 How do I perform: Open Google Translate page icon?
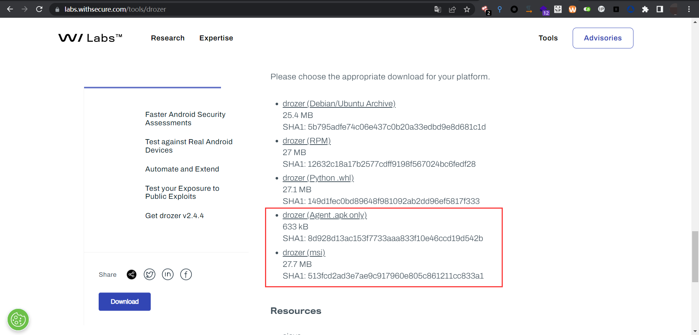pos(438,9)
